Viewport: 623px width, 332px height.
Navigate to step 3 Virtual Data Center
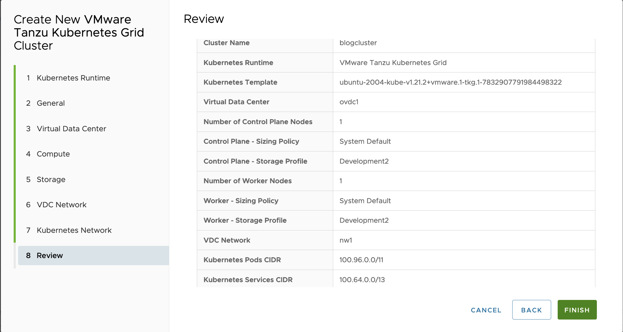[x=71, y=129]
